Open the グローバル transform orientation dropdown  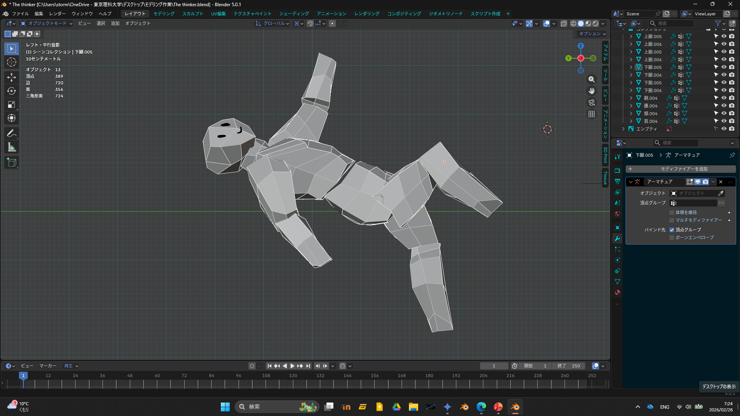pyautogui.click(x=272, y=23)
